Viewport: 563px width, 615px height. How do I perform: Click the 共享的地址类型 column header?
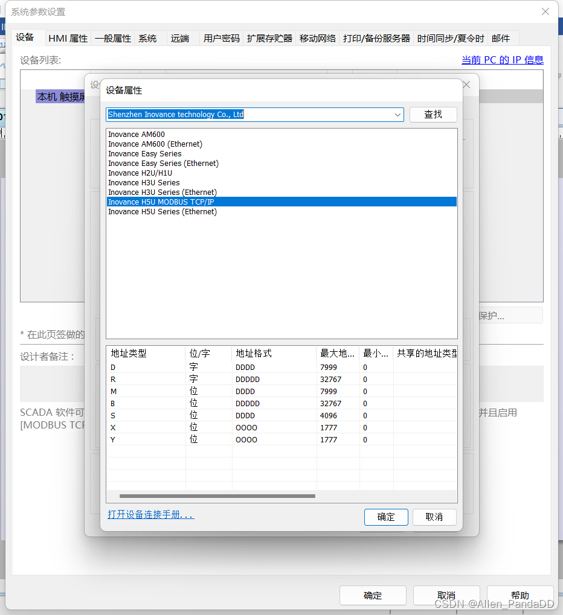(x=425, y=354)
